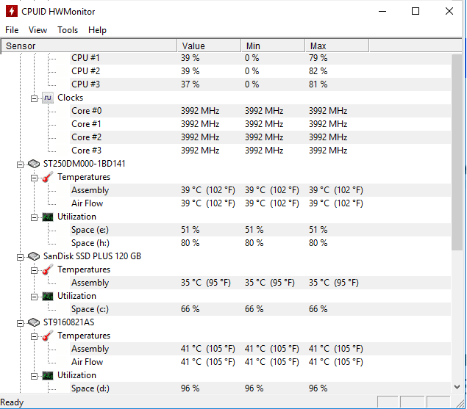Click the Max column header
The width and height of the screenshot is (467, 409).
[x=337, y=46]
